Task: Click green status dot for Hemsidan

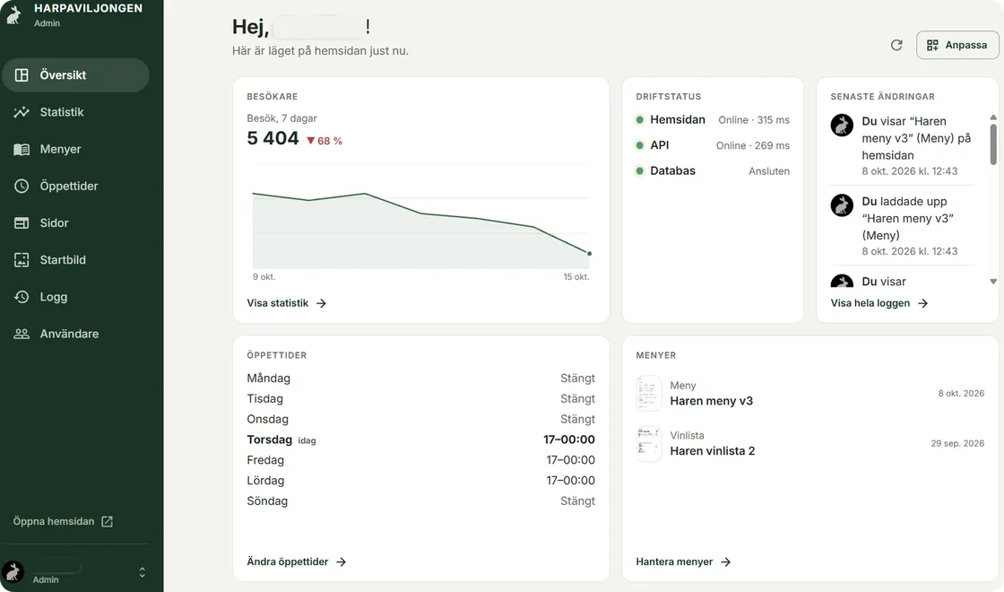Action: (639, 120)
